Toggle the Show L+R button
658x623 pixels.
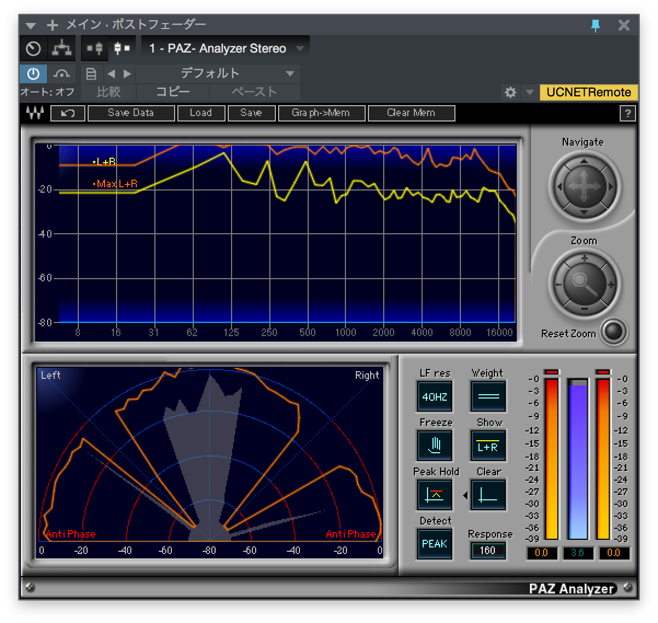point(488,446)
